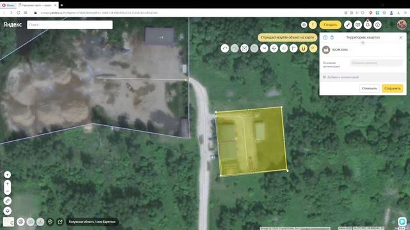This screenshot has width=410, height=230.
Task: Click the Яндекс logo
Action: pos(13,24)
